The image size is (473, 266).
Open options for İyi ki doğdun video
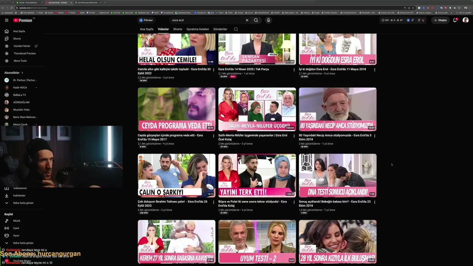click(x=375, y=70)
